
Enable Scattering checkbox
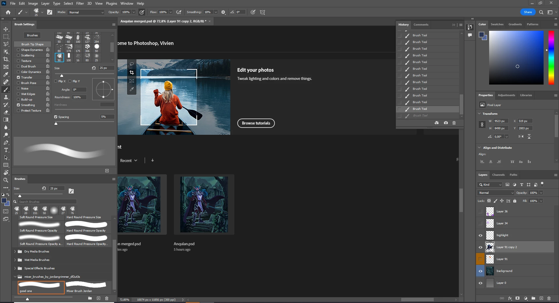(x=18, y=55)
